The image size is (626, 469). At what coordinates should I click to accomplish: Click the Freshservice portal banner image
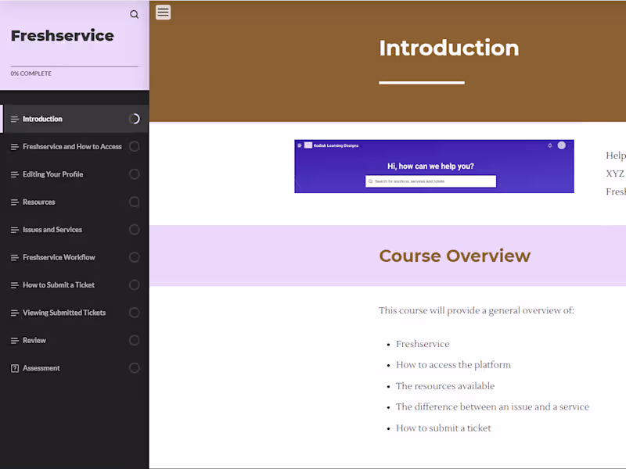434,166
